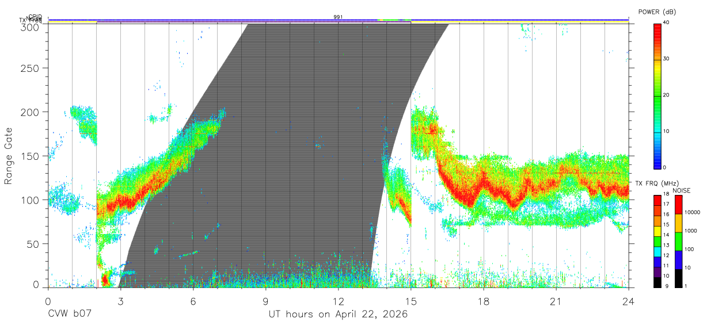Select the 30 tick on the power colorbar

667,59
